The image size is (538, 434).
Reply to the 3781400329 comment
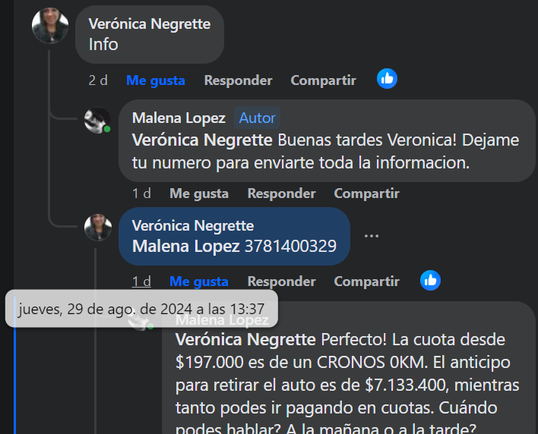[281, 281]
